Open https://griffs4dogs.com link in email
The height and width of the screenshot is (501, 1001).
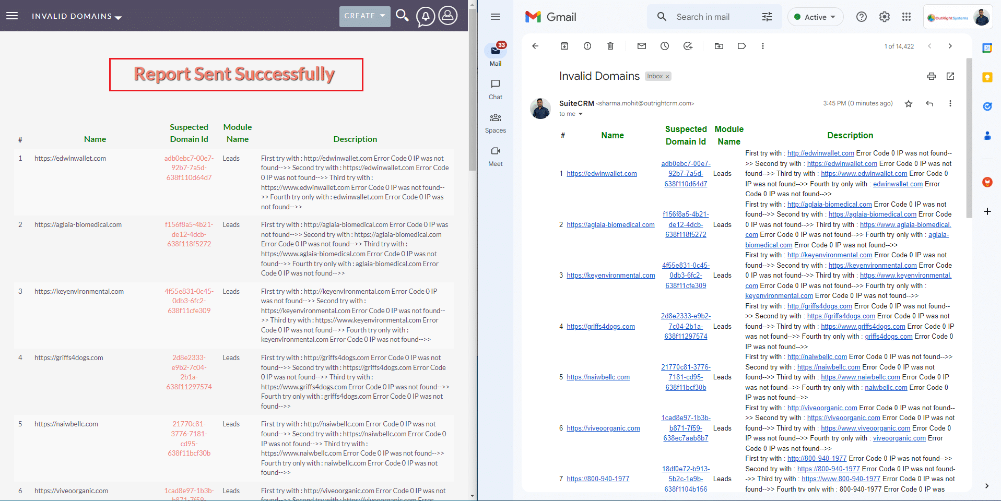[x=600, y=327]
